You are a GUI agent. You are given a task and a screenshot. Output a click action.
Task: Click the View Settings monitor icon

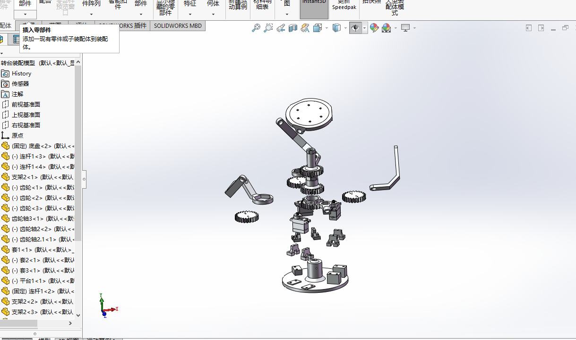coord(405,28)
